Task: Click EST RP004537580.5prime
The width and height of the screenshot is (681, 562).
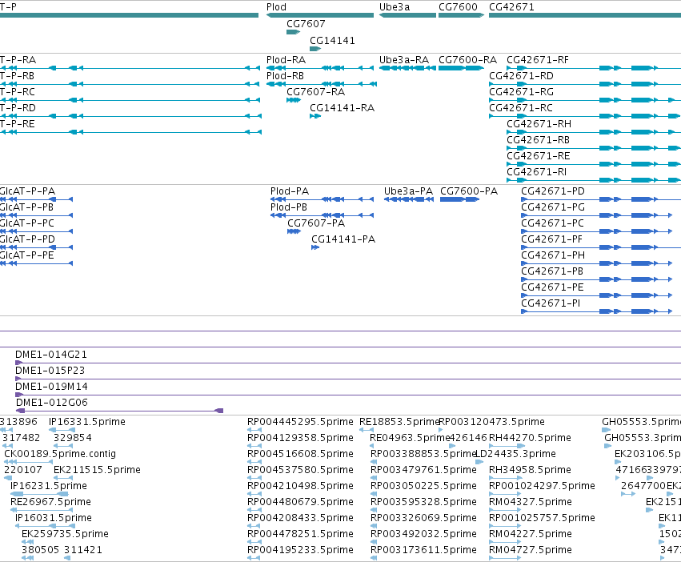Action: (300, 470)
